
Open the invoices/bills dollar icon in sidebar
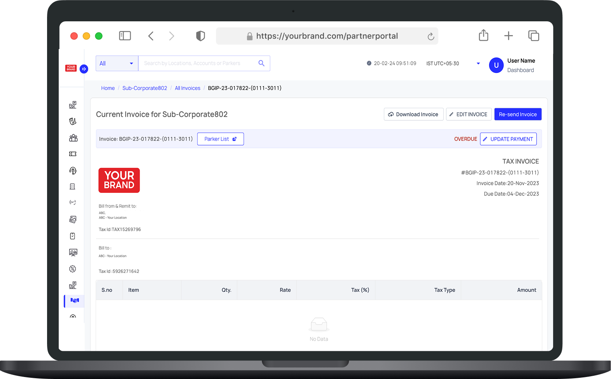(73, 122)
